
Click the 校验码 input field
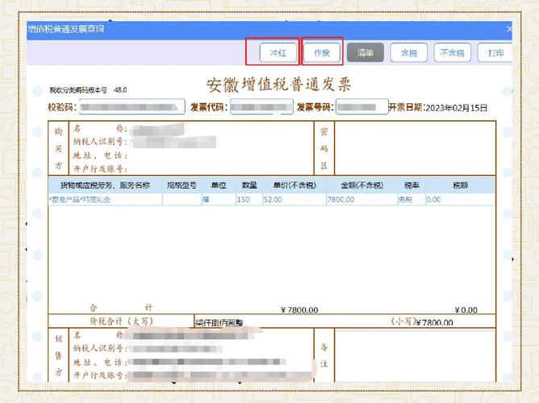click(132, 107)
